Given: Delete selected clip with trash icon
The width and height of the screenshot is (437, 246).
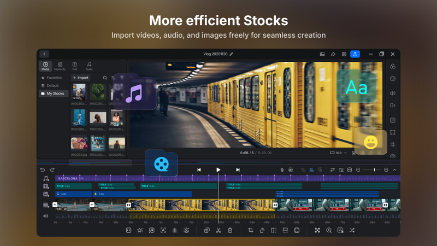Looking at the screenshot, I should (x=230, y=230).
